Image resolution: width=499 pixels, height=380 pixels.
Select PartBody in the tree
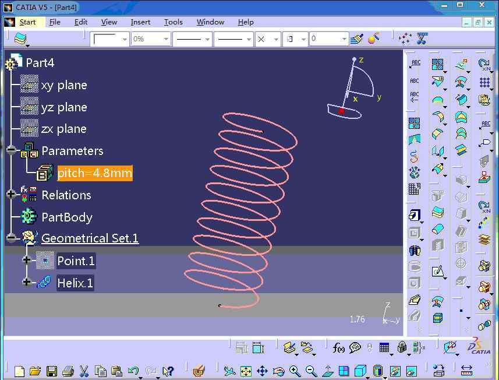(67, 217)
